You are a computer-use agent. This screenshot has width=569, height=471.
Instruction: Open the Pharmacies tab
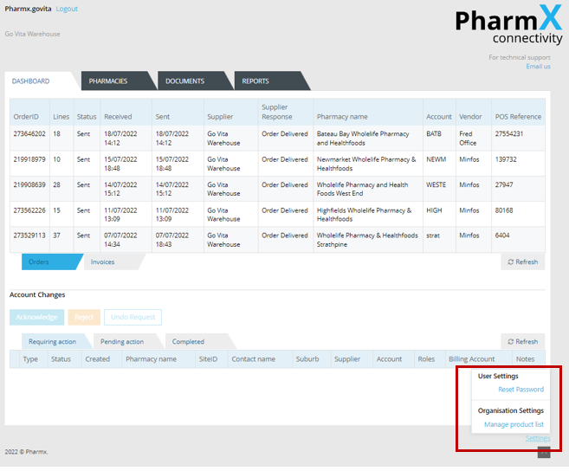(108, 81)
